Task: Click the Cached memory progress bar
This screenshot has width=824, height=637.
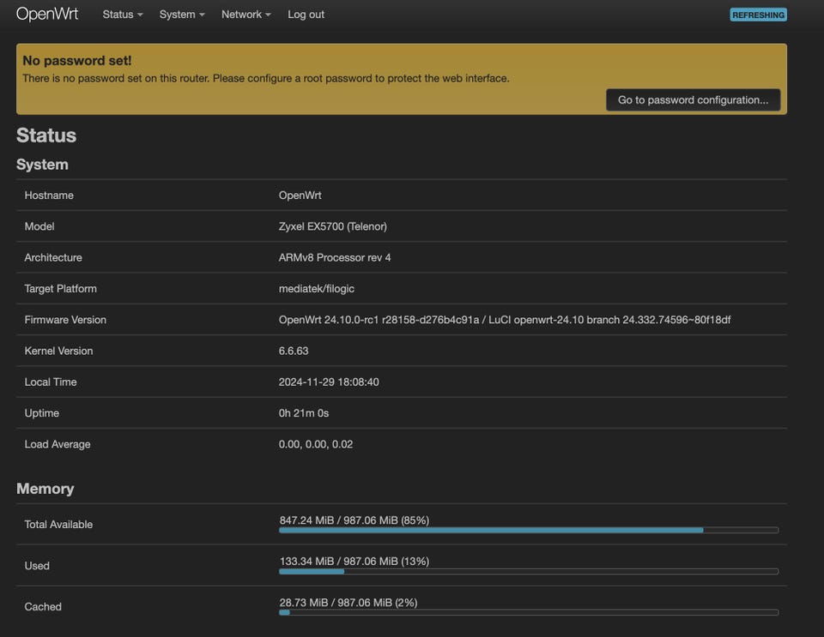Action: [x=529, y=612]
